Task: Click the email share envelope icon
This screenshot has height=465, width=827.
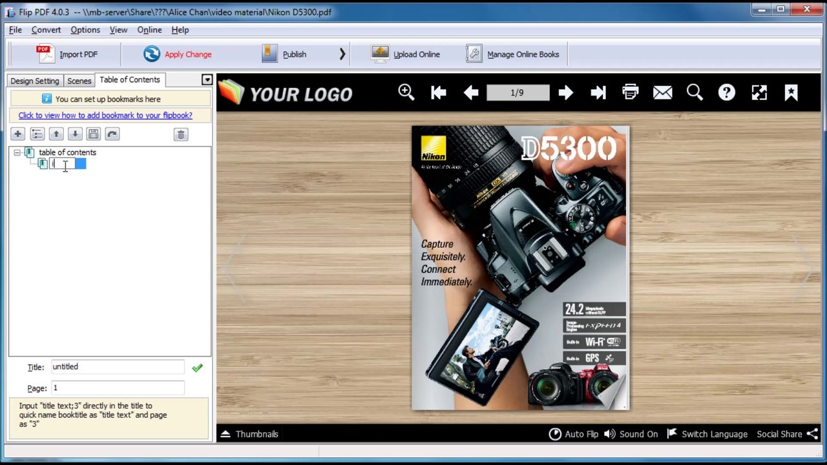Action: [x=662, y=93]
